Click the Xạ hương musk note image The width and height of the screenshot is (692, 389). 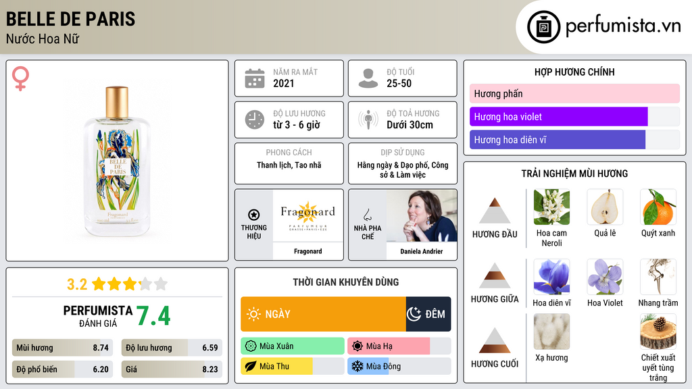coord(551,332)
